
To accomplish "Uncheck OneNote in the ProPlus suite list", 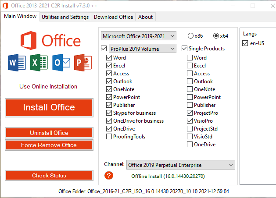I will pyautogui.click(x=109, y=89).
